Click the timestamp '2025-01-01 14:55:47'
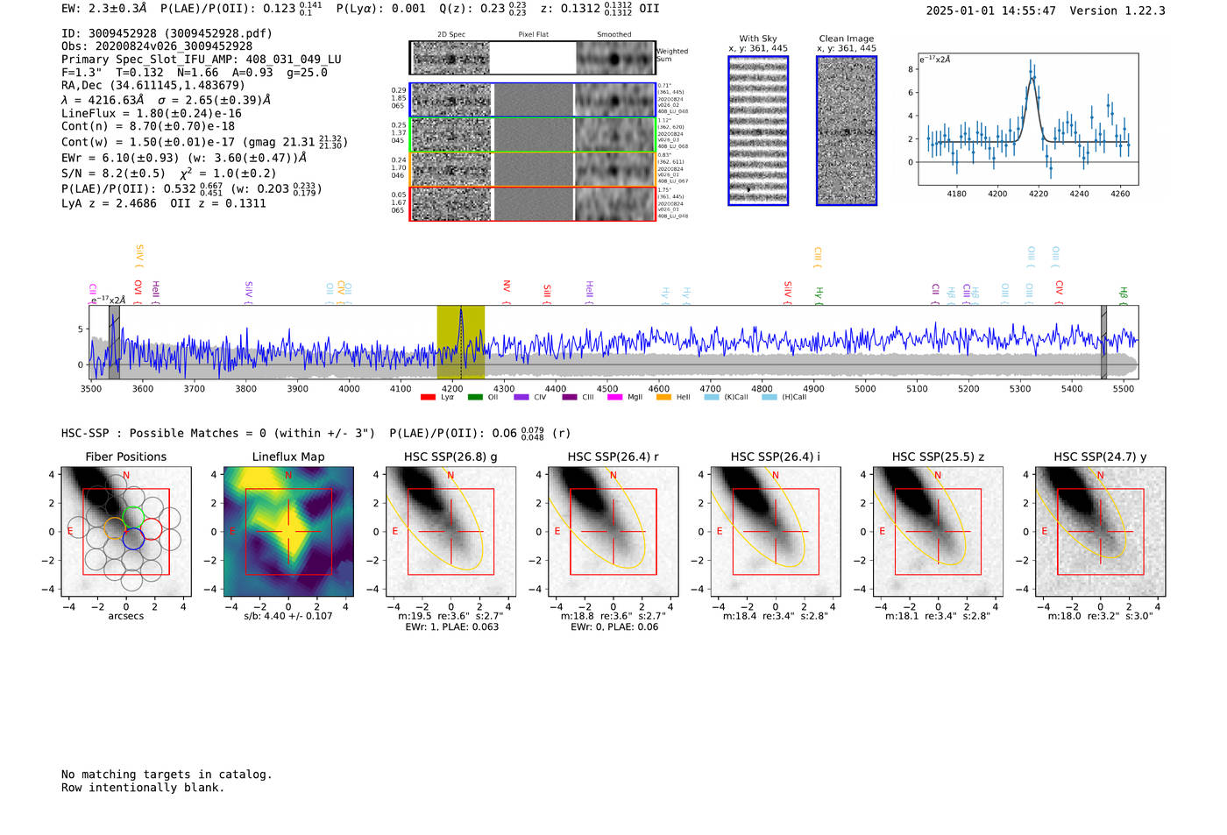Image resolution: width=1227 pixels, height=835 pixels. [990, 11]
